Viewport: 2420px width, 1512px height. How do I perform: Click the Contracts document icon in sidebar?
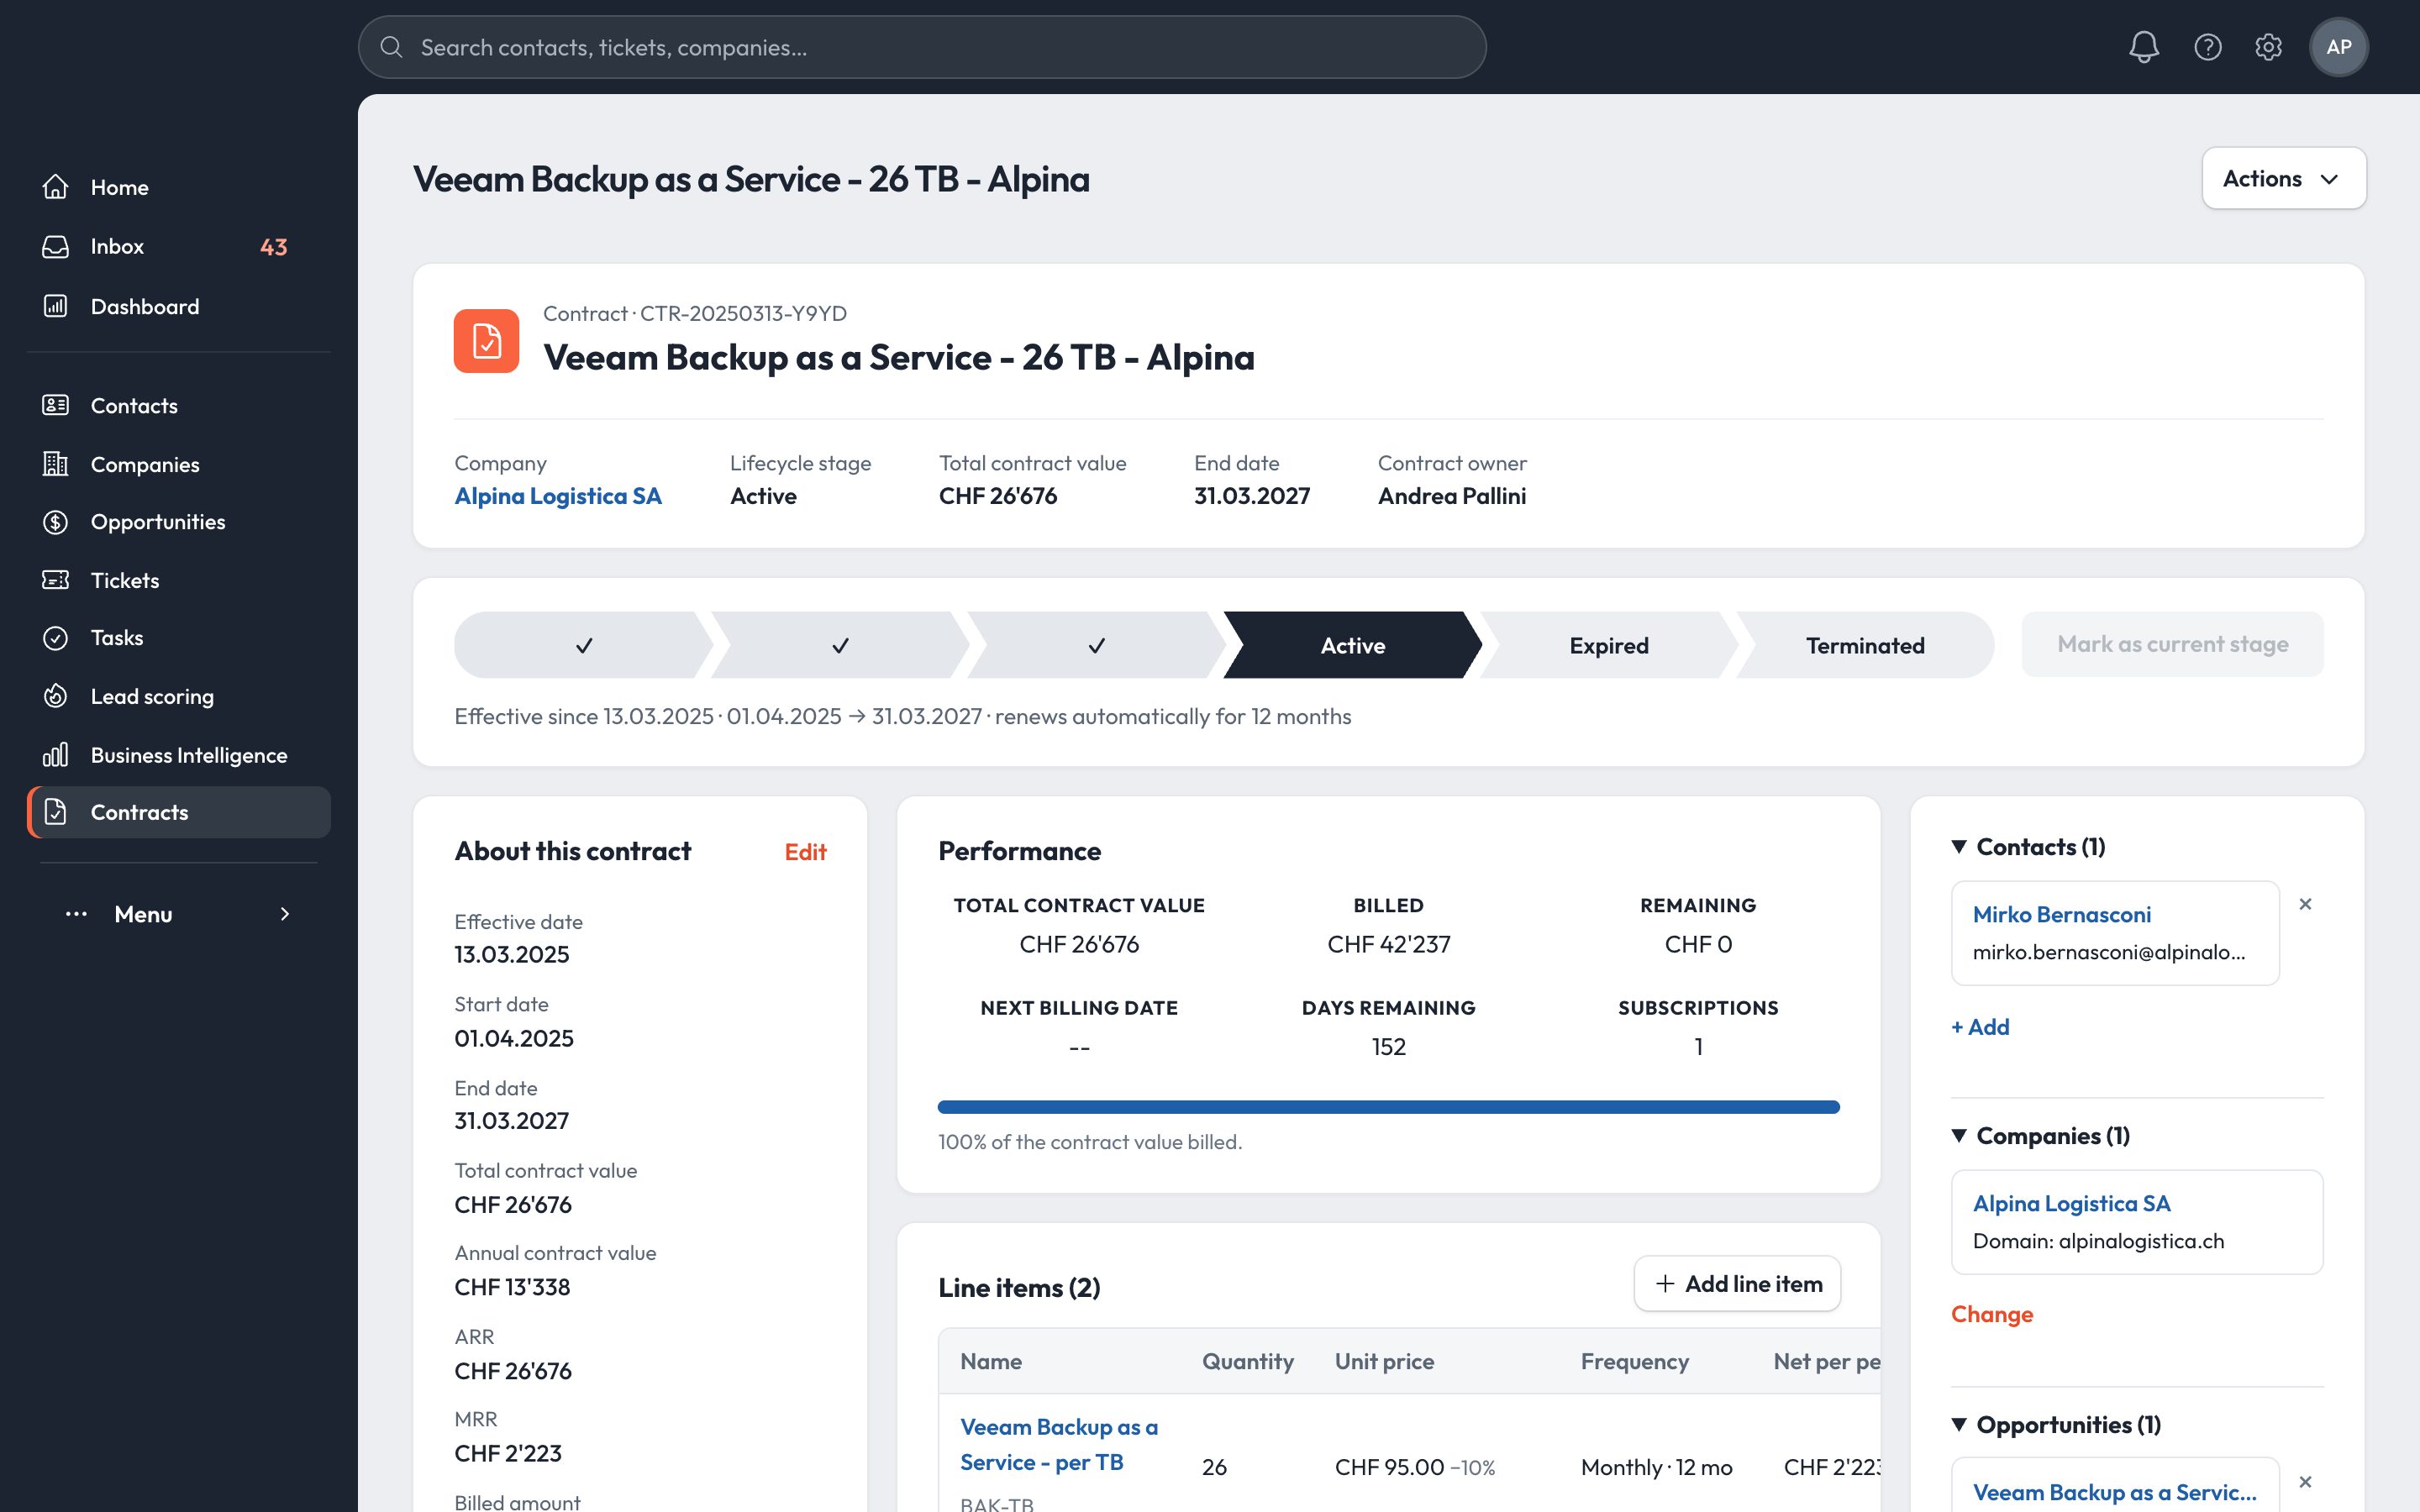(56, 812)
